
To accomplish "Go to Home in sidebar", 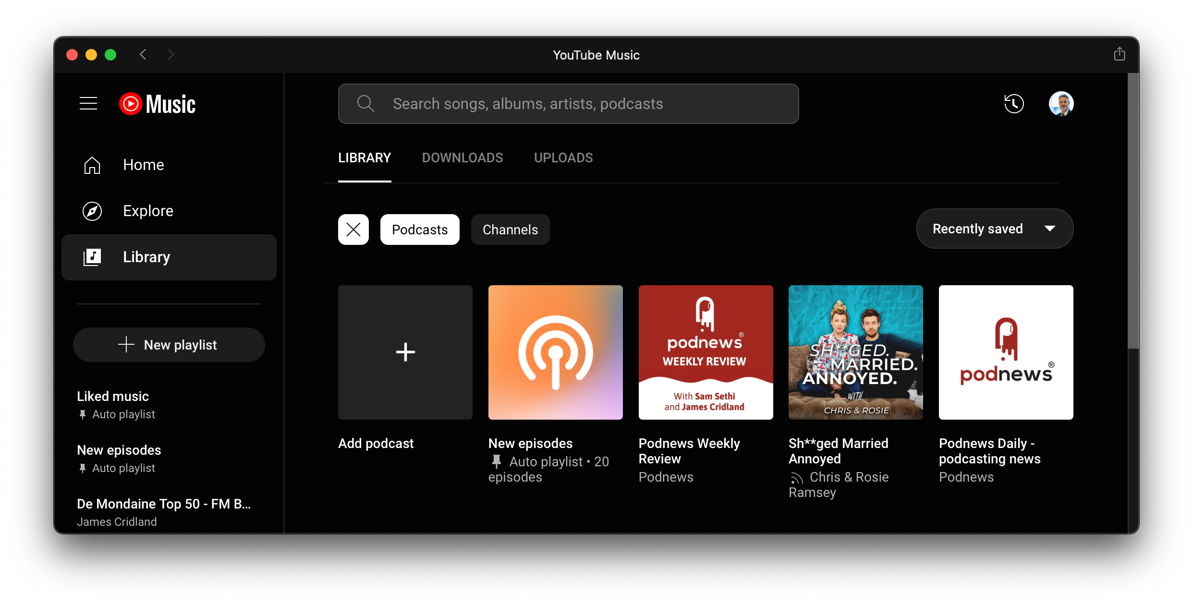I will click(143, 165).
